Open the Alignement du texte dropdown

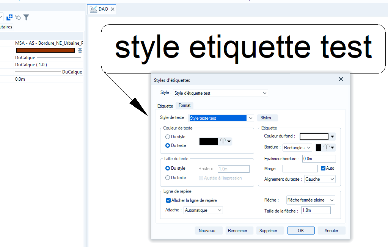320,179
